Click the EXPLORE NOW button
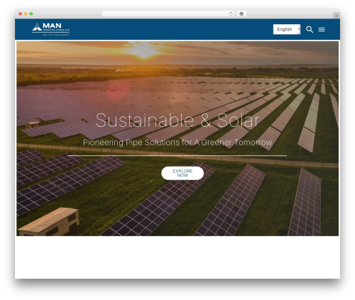355x300 pixels. 182,173
